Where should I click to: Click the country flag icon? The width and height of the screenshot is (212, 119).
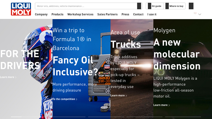(195, 13)
